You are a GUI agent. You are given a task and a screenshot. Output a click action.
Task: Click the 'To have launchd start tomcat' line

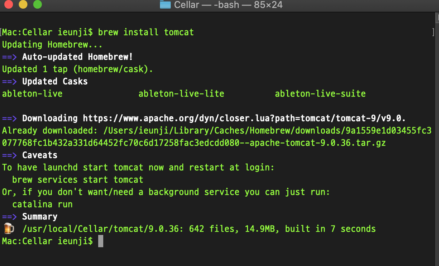[x=138, y=167]
